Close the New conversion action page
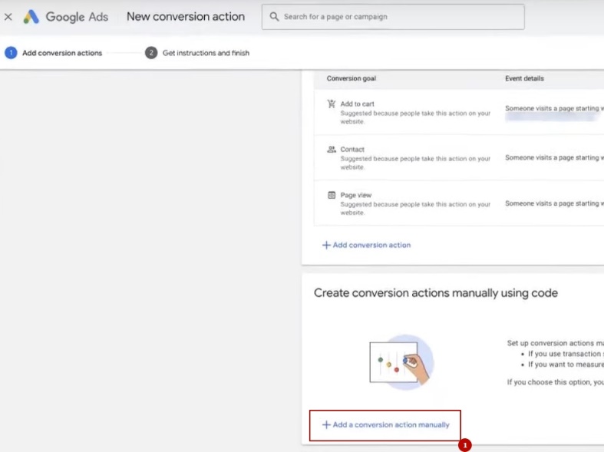 tap(8, 17)
